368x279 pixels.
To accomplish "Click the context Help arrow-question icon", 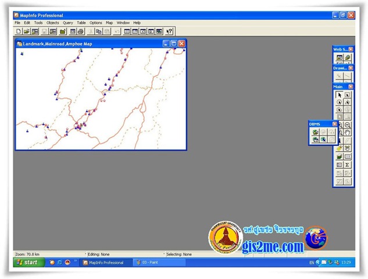I will pyautogui.click(x=169, y=31).
